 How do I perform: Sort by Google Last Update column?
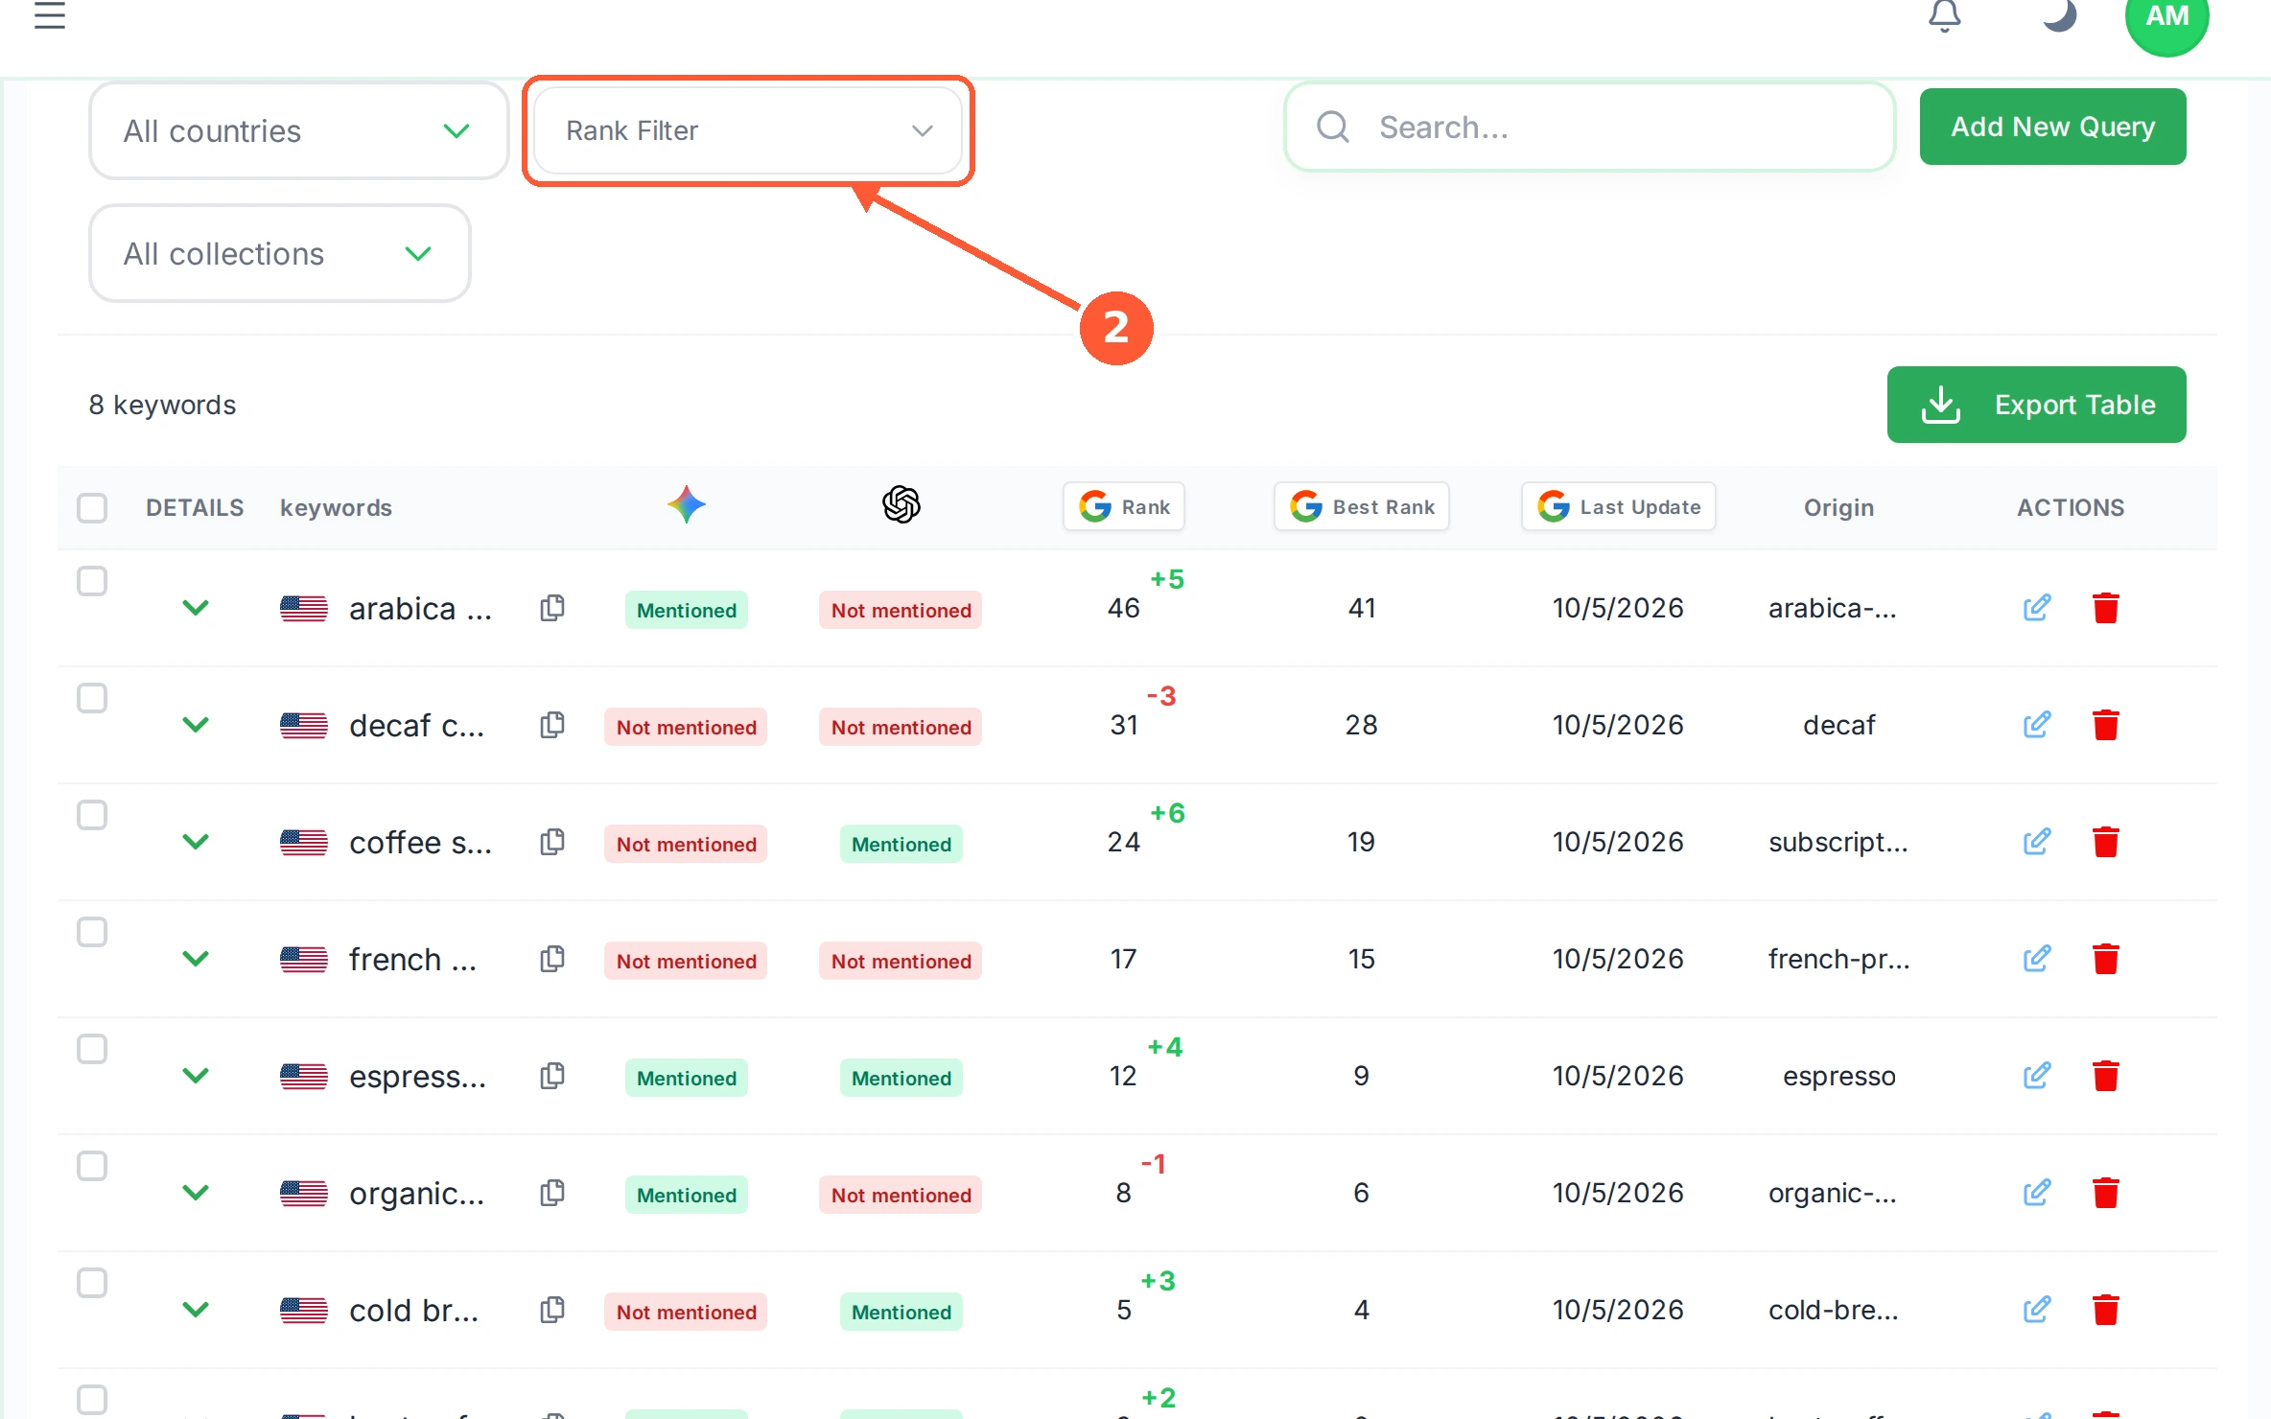coord(1619,506)
